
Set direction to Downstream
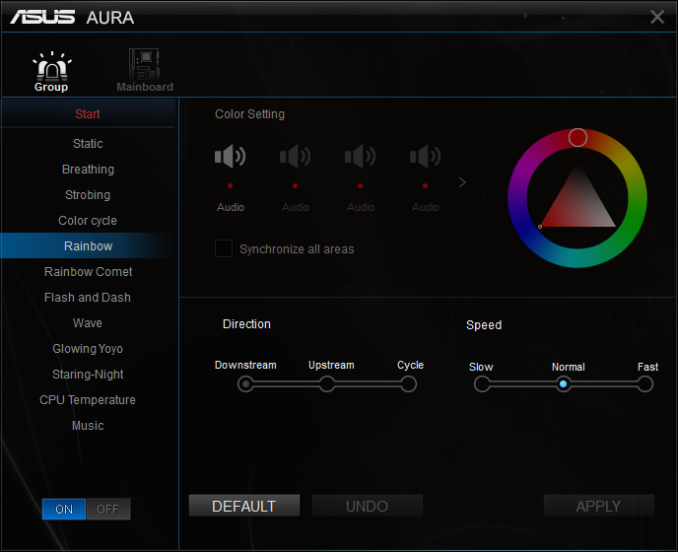point(245,384)
